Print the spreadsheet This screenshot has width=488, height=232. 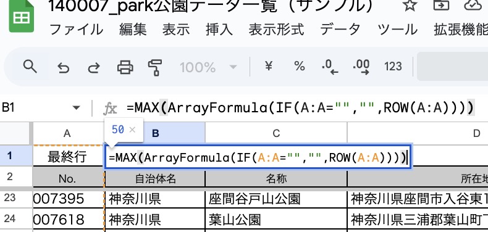coord(125,67)
